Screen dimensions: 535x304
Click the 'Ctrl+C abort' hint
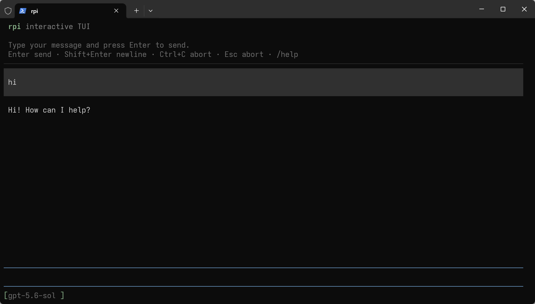click(x=186, y=54)
